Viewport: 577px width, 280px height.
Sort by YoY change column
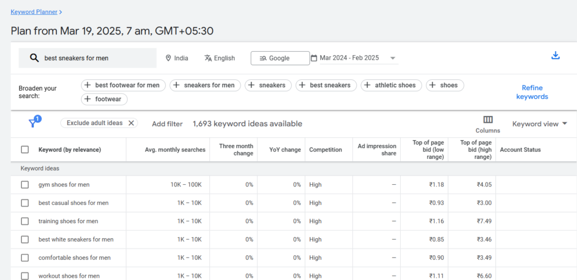click(285, 150)
